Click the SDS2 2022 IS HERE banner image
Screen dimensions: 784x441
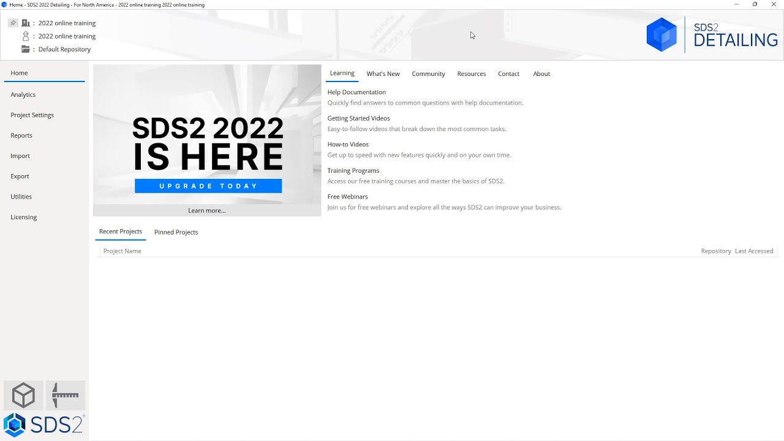tap(207, 134)
